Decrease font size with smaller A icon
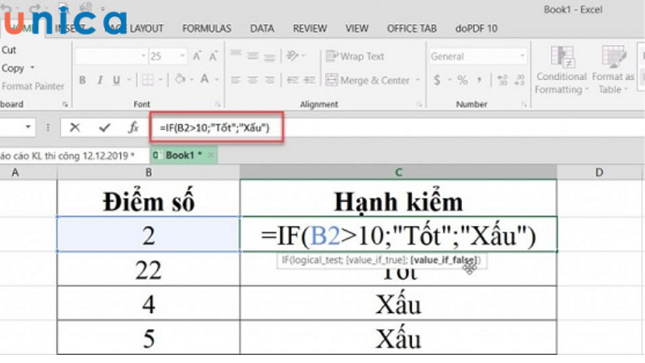 (x=213, y=56)
